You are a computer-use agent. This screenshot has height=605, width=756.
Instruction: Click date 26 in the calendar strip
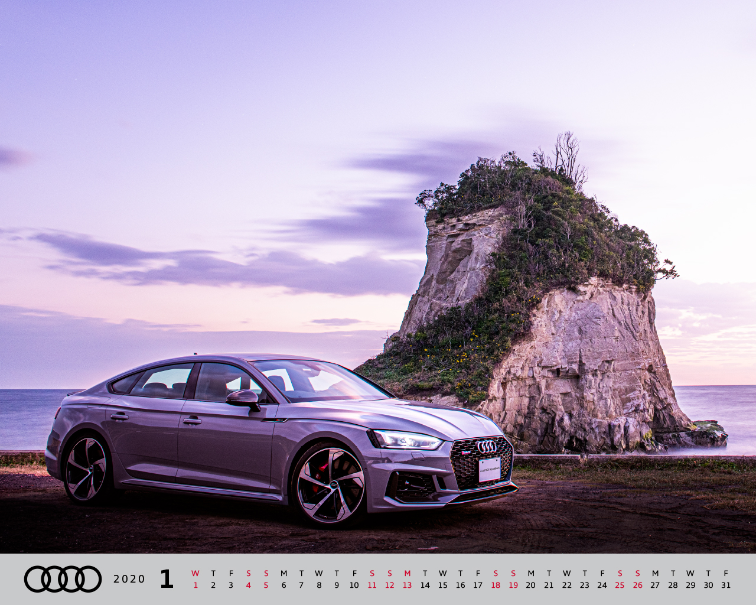[637, 585]
